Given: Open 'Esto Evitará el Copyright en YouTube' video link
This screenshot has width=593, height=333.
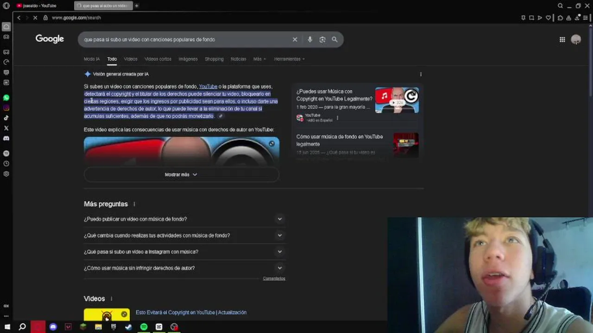Looking at the screenshot, I should [x=191, y=312].
